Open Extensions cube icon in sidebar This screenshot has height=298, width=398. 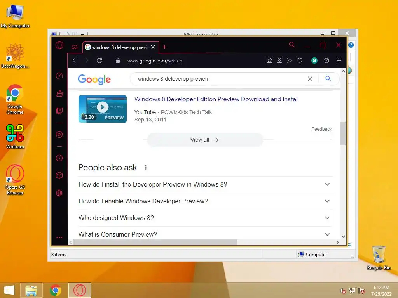tap(59, 175)
